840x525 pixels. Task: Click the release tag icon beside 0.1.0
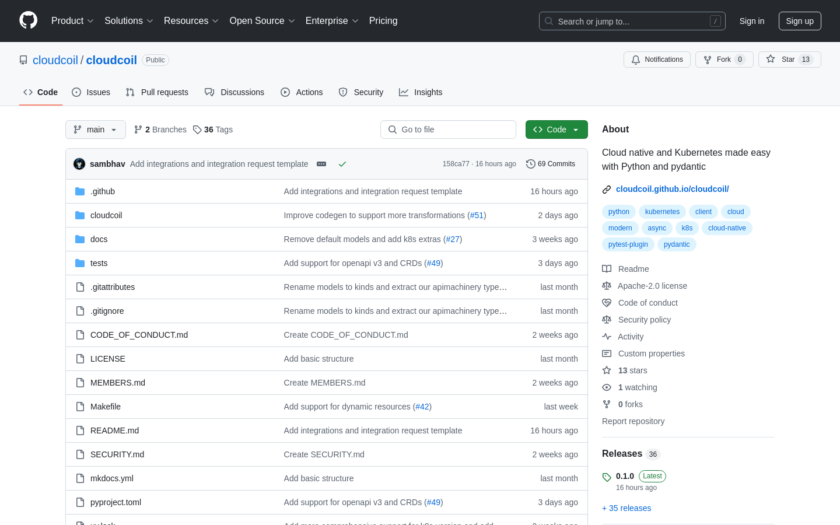pyautogui.click(x=607, y=477)
